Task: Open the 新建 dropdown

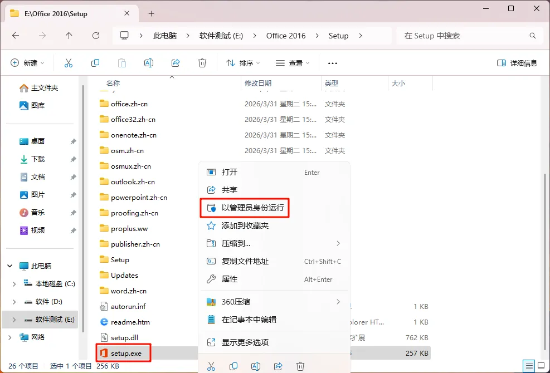Action: 27,63
